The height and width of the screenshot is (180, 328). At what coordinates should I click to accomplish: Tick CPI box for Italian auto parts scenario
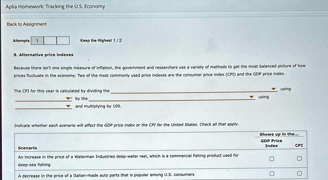[299, 174]
